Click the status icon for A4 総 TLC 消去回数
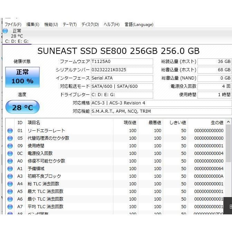 tap(10, 184)
